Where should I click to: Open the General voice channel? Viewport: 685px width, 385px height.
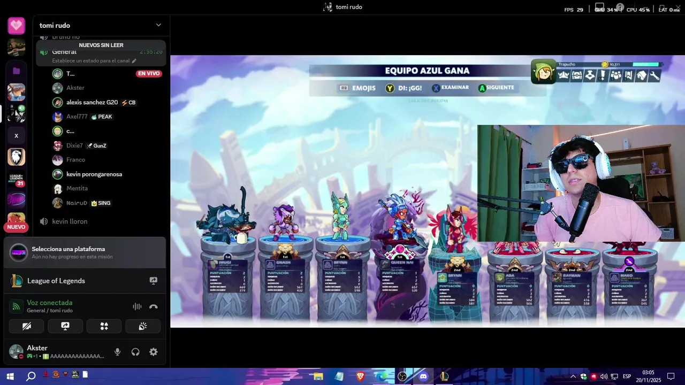(x=101, y=52)
